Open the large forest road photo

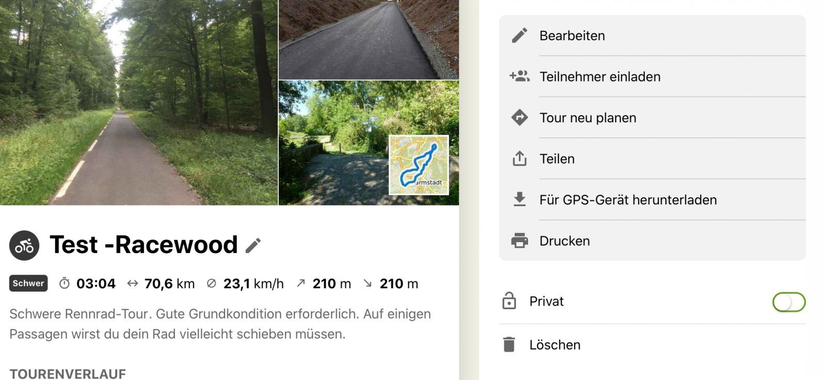click(139, 102)
